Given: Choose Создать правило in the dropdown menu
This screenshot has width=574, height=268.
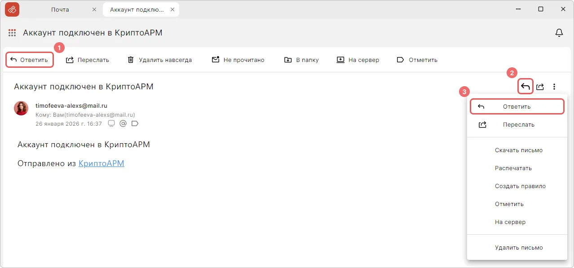Looking at the screenshot, I should 520,186.
